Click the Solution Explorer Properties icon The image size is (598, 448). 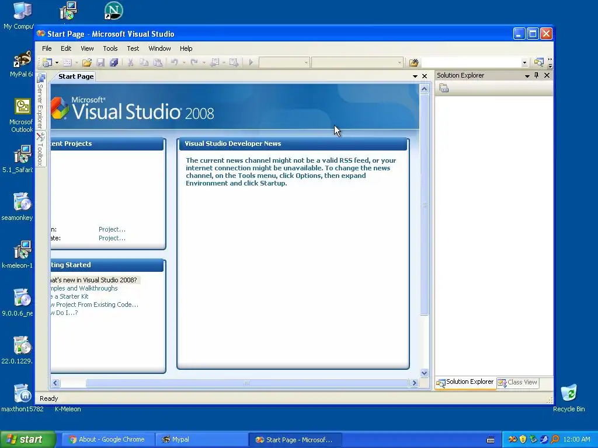pyautogui.click(x=444, y=89)
